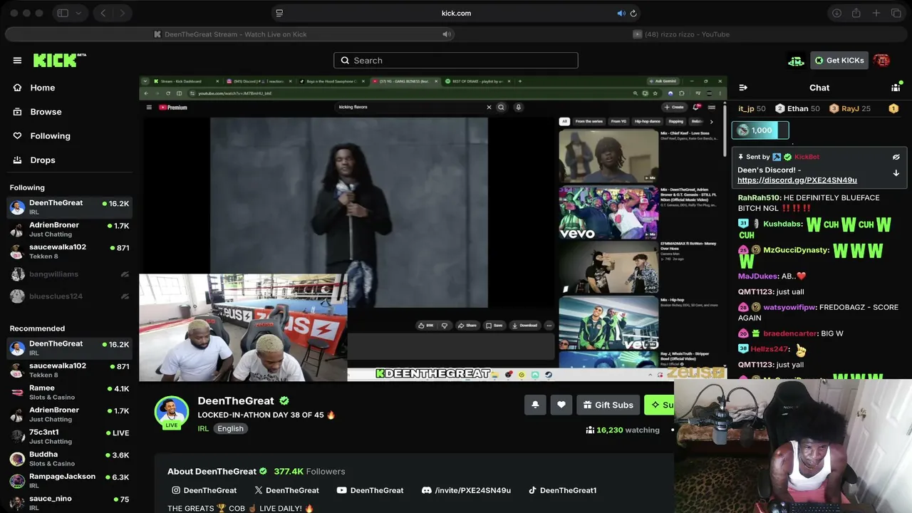Open the Kick sidebar hamburger menu
This screenshot has height=513, width=912.
[17, 61]
